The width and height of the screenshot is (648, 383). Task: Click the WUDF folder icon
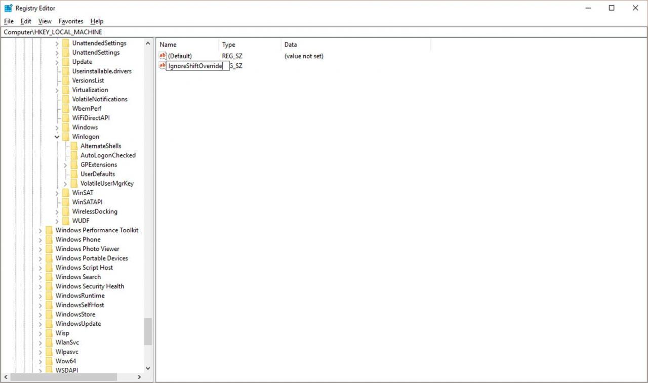point(66,221)
